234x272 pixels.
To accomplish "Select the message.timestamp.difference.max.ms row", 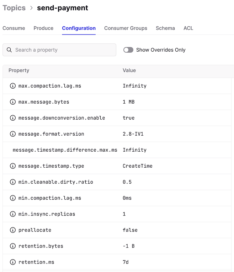I will (117, 150).
